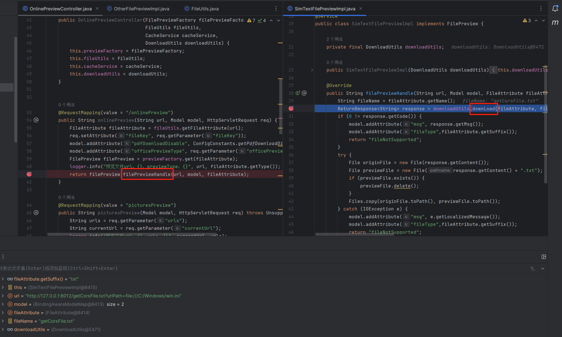Image resolution: width=562 pixels, height=337 pixels.
Task: Click line number 59 in the left gutter
Action: click(x=29, y=159)
